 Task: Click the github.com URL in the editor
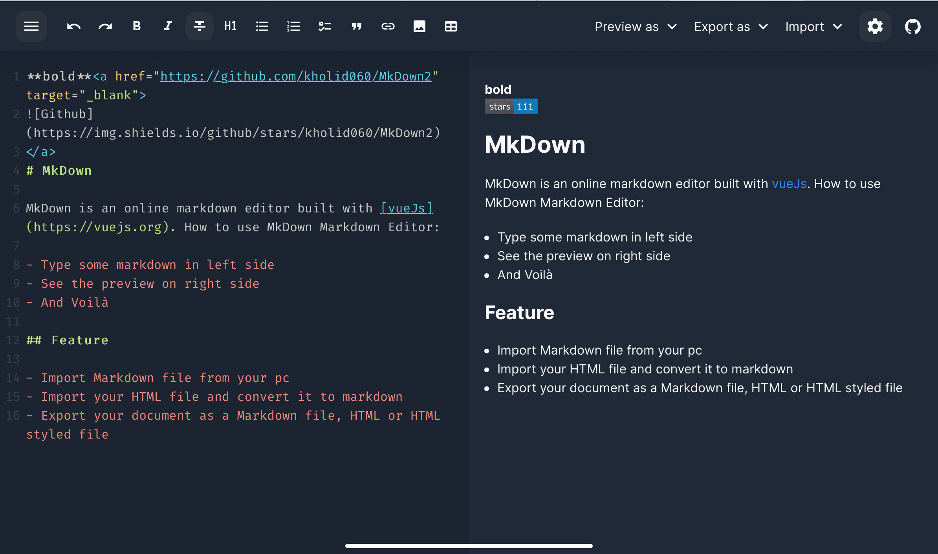click(x=296, y=76)
